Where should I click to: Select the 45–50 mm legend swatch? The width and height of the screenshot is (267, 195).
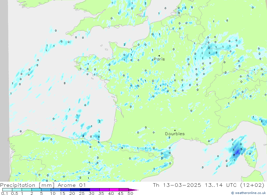click(x=124, y=190)
